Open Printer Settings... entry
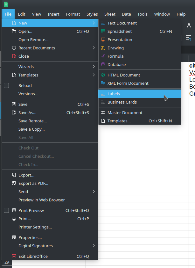This screenshot has height=268, width=195. 50,227
